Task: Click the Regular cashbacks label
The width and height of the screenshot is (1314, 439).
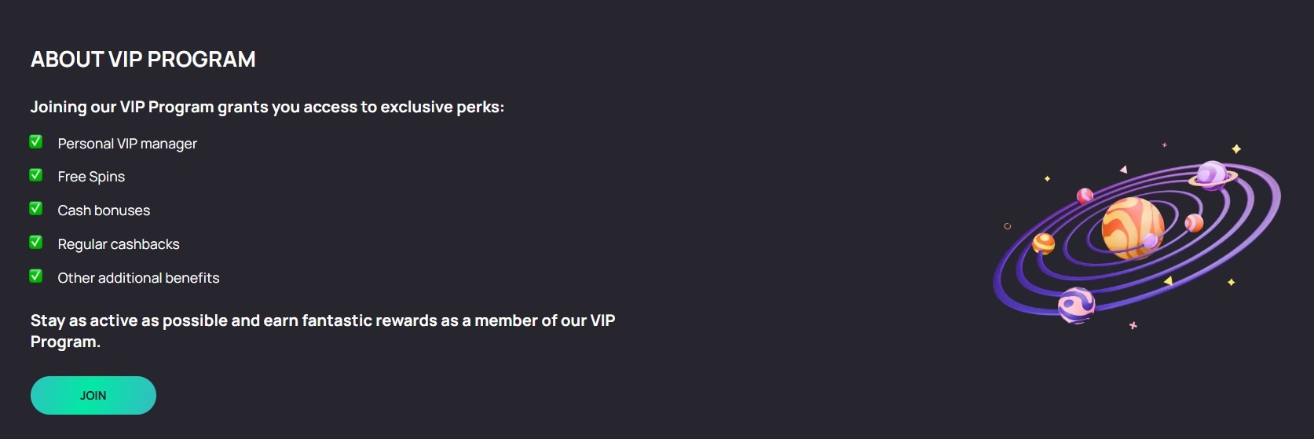Action: click(119, 244)
